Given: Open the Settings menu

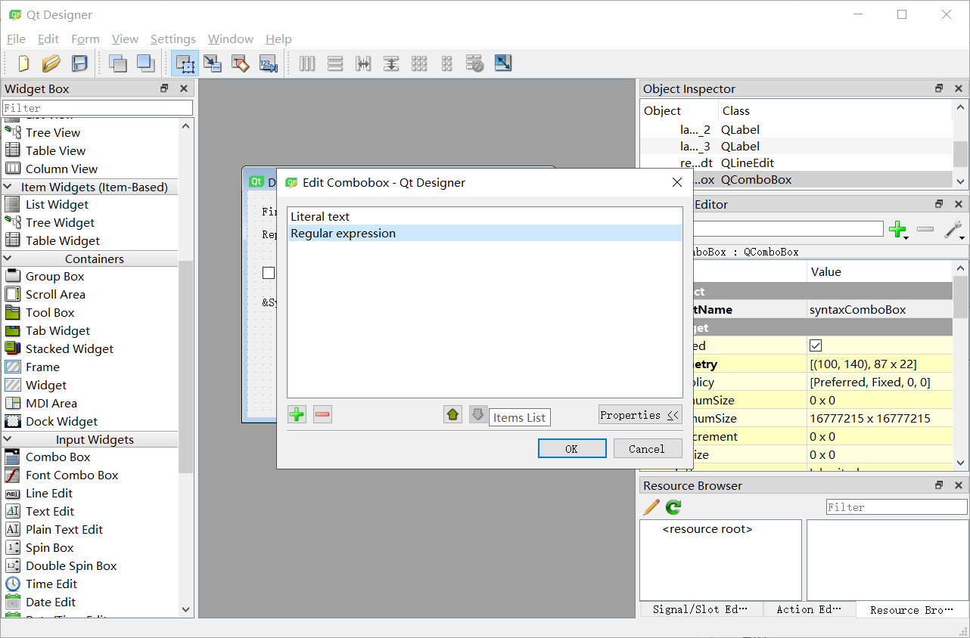Looking at the screenshot, I should [173, 39].
